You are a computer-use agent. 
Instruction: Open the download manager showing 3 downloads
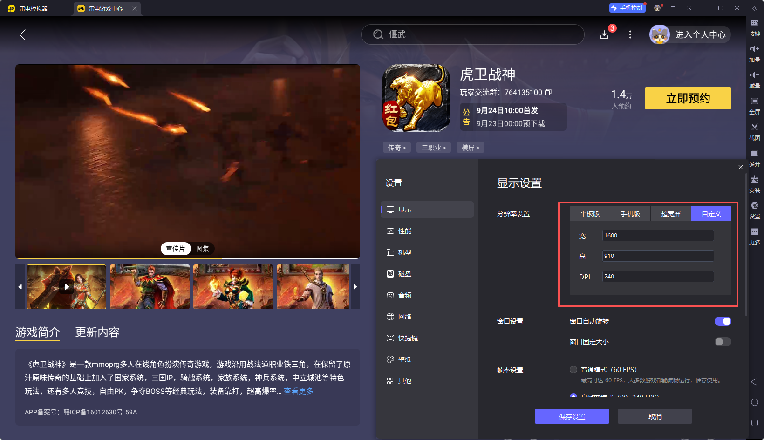coord(604,34)
